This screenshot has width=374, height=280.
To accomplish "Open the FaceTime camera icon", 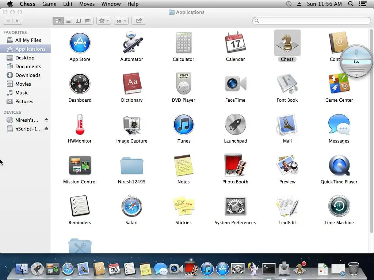I will click(x=235, y=84).
